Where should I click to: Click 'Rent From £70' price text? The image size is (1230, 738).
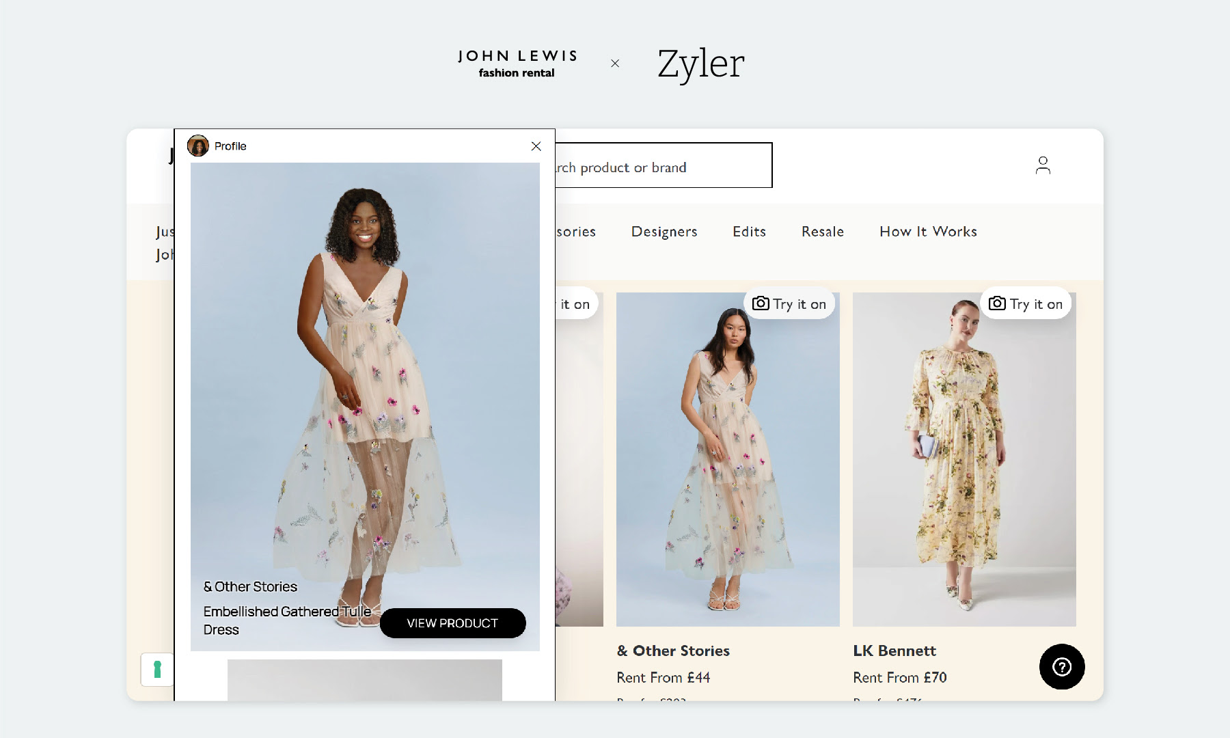(900, 677)
